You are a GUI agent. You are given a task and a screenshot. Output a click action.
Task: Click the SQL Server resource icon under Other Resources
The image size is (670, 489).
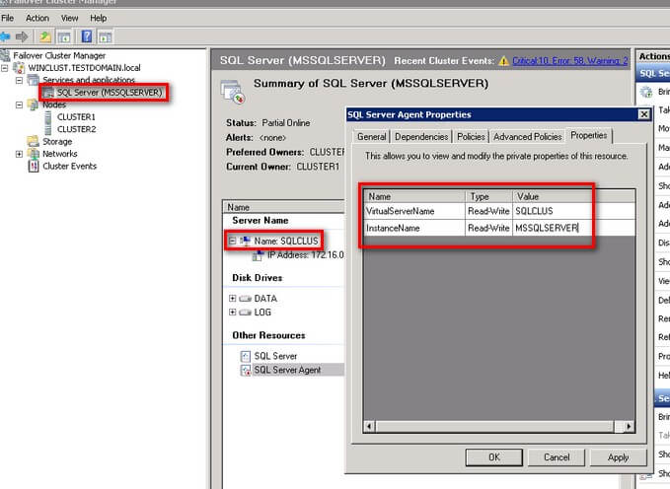click(x=246, y=356)
